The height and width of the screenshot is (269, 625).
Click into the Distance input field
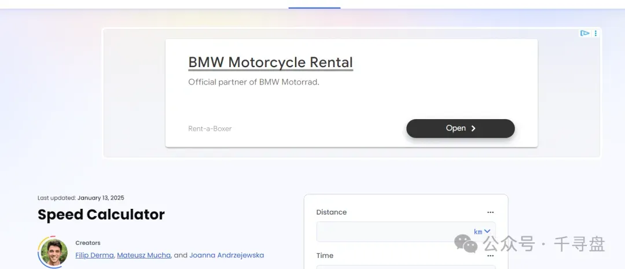click(406, 231)
